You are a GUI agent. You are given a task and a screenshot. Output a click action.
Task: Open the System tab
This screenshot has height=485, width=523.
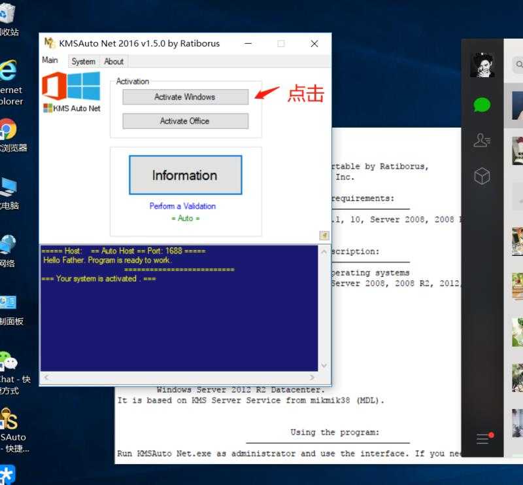click(84, 62)
